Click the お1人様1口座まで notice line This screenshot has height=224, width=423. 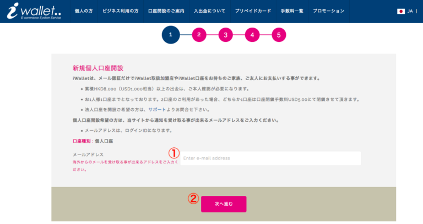pyautogui.click(x=223, y=99)
